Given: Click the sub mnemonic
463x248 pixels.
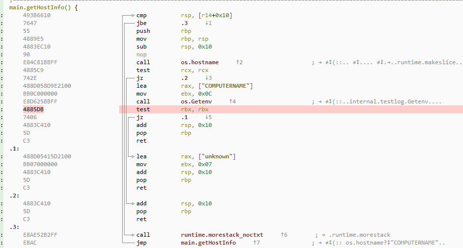Looking at the screenshot, I should 141,47.
